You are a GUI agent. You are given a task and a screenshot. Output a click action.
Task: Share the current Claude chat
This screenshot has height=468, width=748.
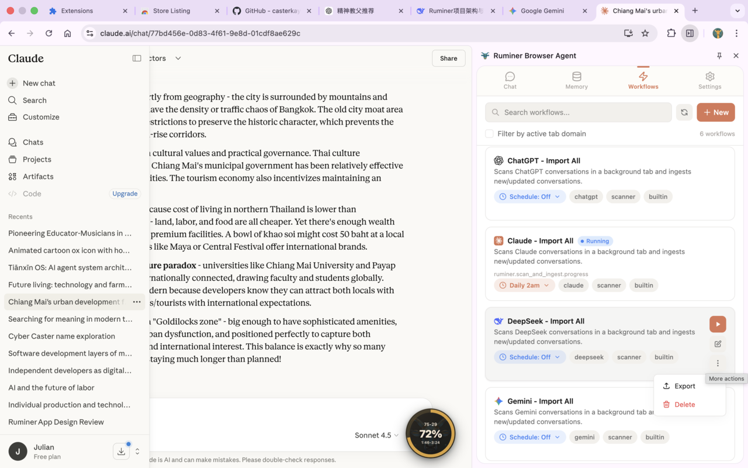pos(449,58)
